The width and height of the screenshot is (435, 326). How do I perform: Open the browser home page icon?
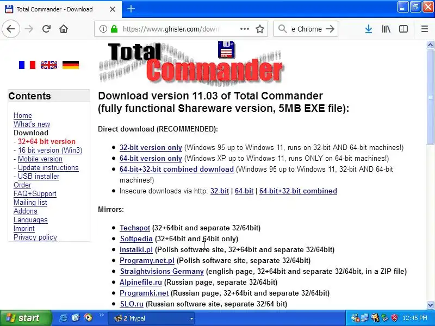coord(64,29)
